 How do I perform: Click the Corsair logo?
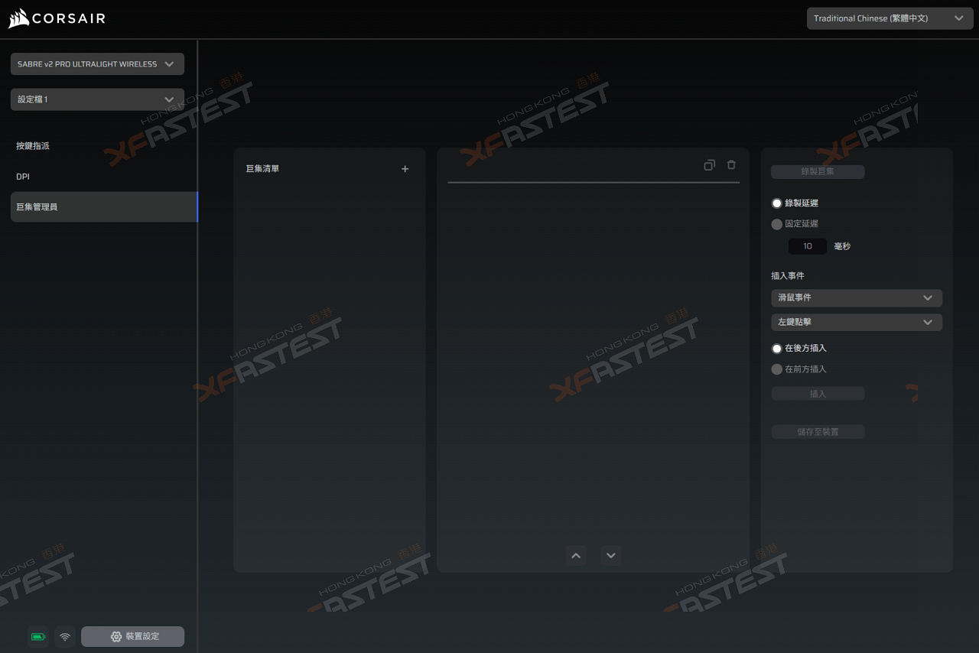pos(57,18)
